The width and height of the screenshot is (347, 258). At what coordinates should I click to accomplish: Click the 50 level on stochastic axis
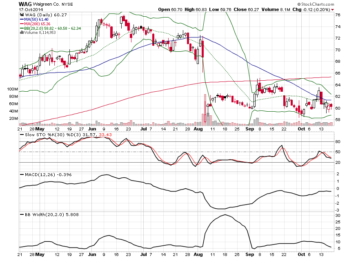click(x=338, y=152)
